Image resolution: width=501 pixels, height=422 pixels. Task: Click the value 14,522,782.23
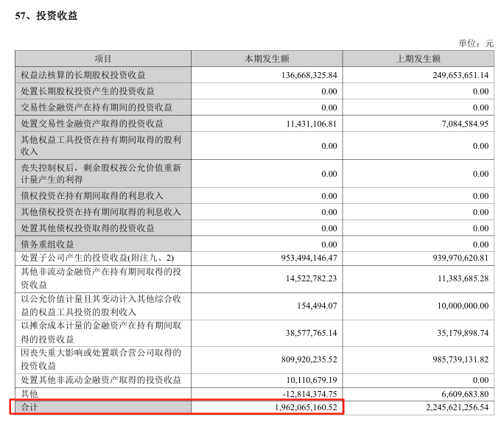tap(312, 278)
